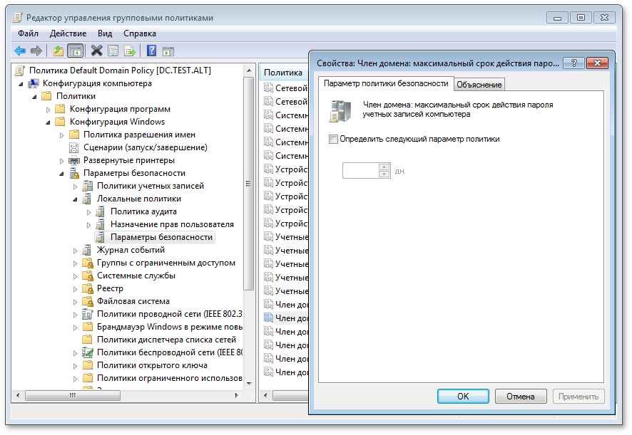This screenshot has height=435, width=632.
Task: Select Системные службы in the tree
Action: pos(136,276)
